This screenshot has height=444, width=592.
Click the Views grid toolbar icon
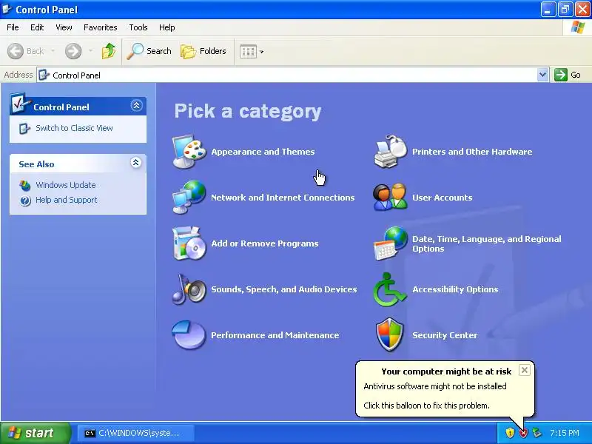pos(249,51)
